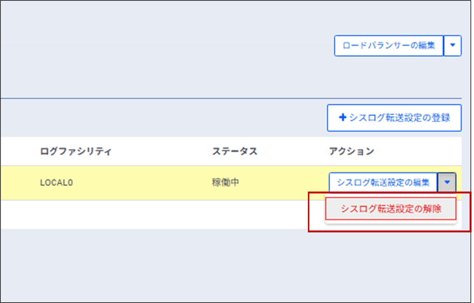Click the gray background below the table

pyautogui.click(x=199, y=262)
